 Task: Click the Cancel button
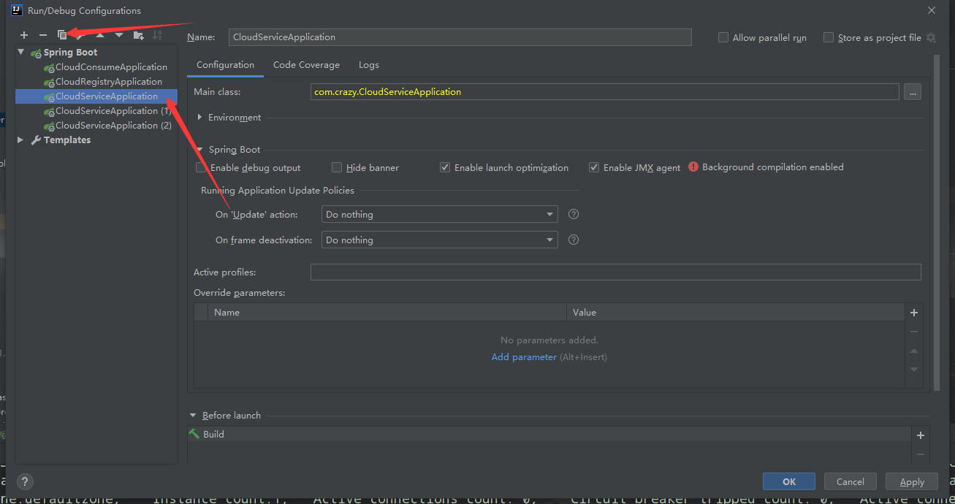(851, 481)
